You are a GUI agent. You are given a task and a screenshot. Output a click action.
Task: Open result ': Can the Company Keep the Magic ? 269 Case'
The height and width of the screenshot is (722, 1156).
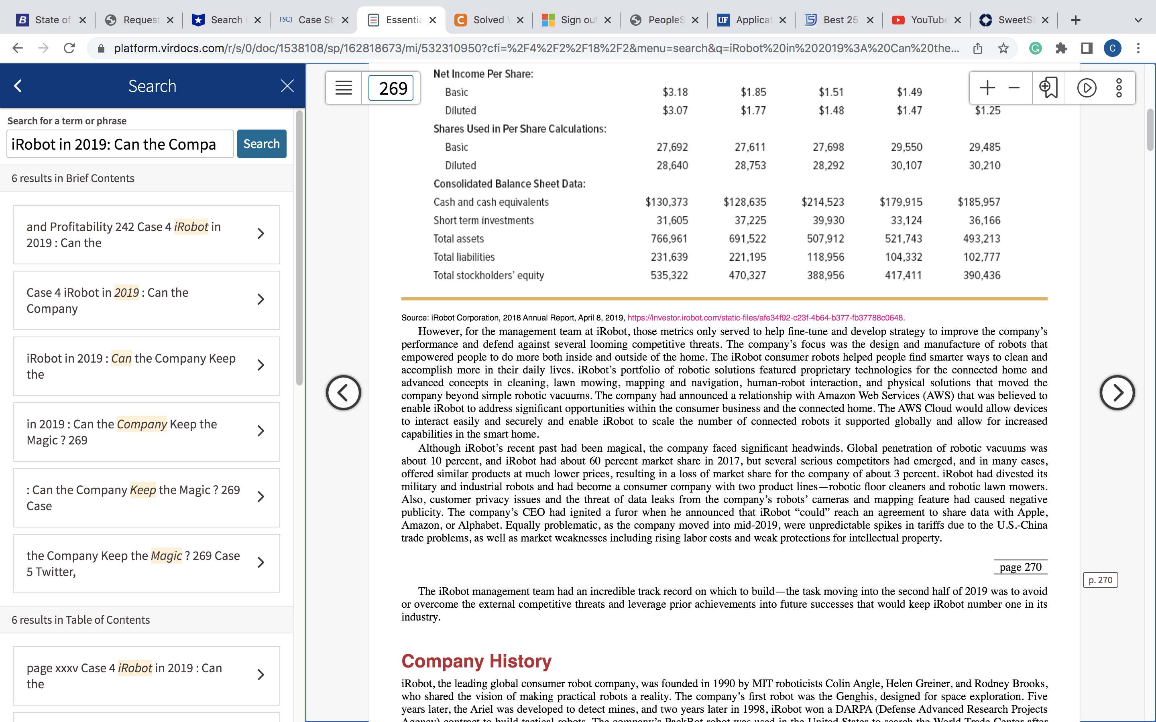(146, 497)
